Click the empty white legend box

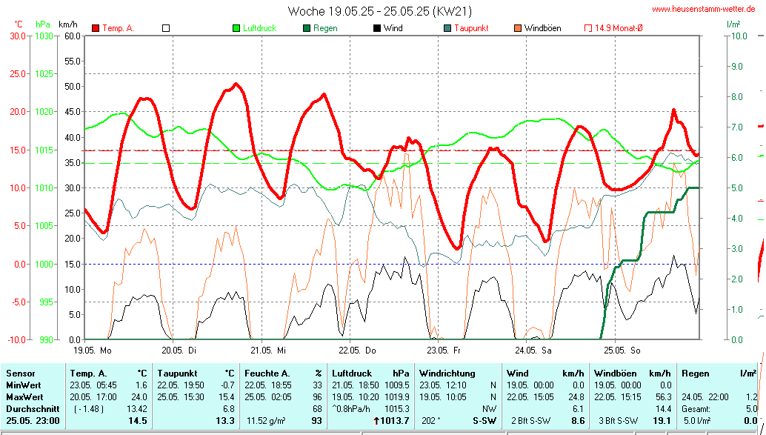[166, 28]
